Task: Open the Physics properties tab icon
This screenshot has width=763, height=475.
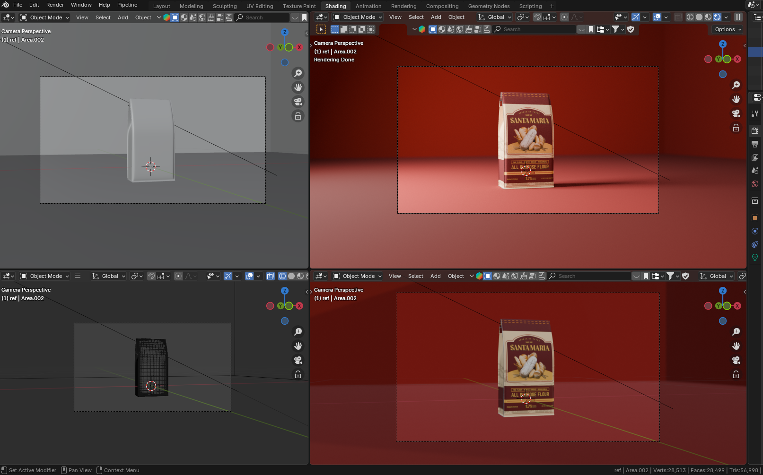Action: [x=755, y=231]
